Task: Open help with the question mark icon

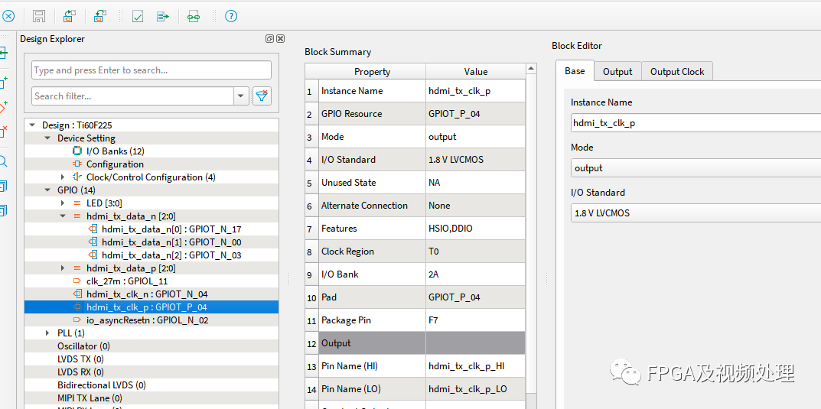Action: pos(230,16)
